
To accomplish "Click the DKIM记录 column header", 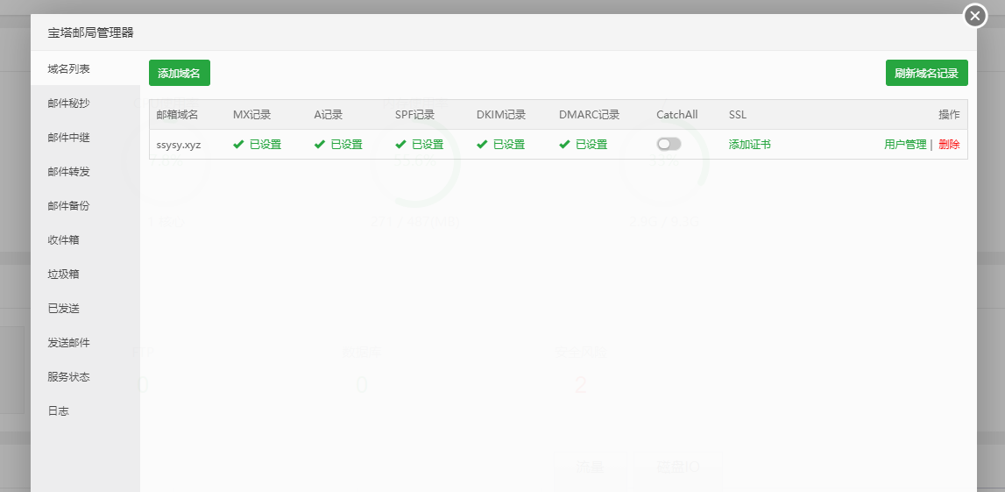I will tap(500, 116).
